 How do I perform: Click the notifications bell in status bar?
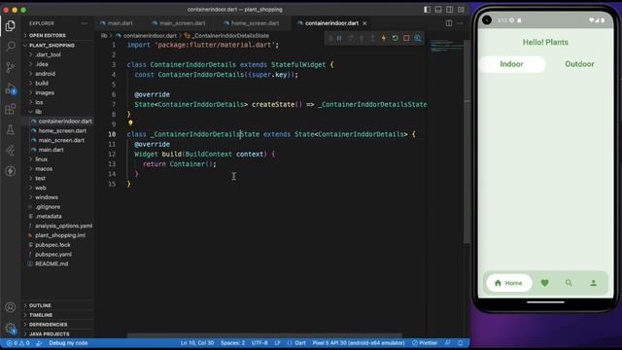460,343
